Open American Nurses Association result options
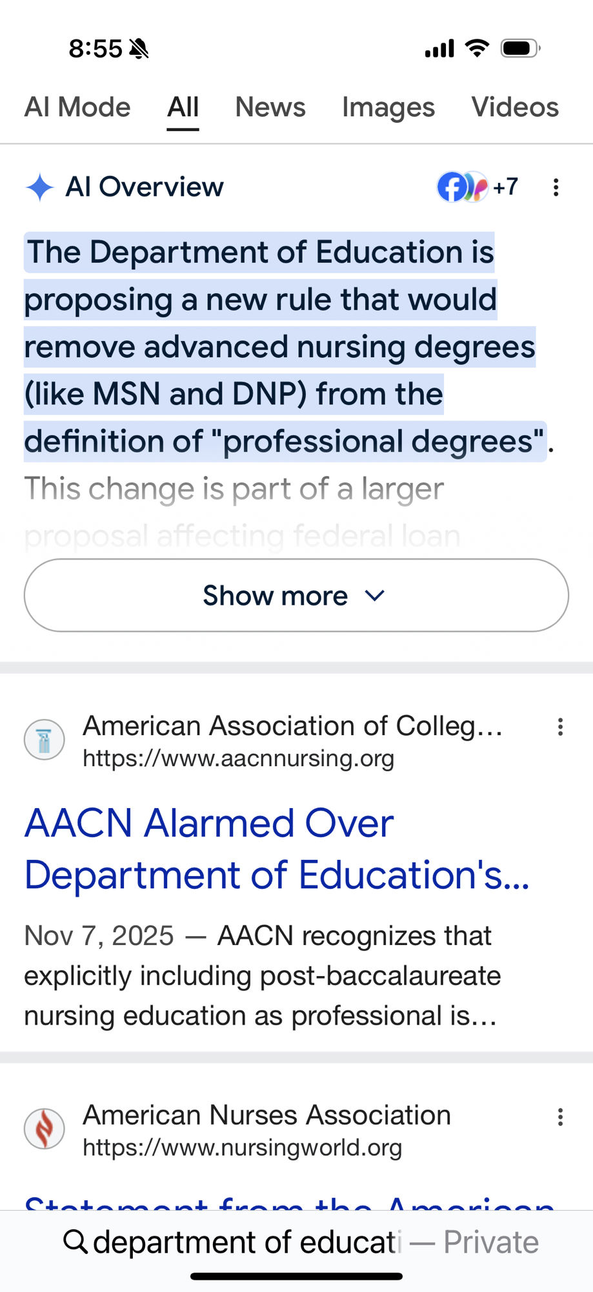This screenshot has height=1292, width=593. (560, 1117)
